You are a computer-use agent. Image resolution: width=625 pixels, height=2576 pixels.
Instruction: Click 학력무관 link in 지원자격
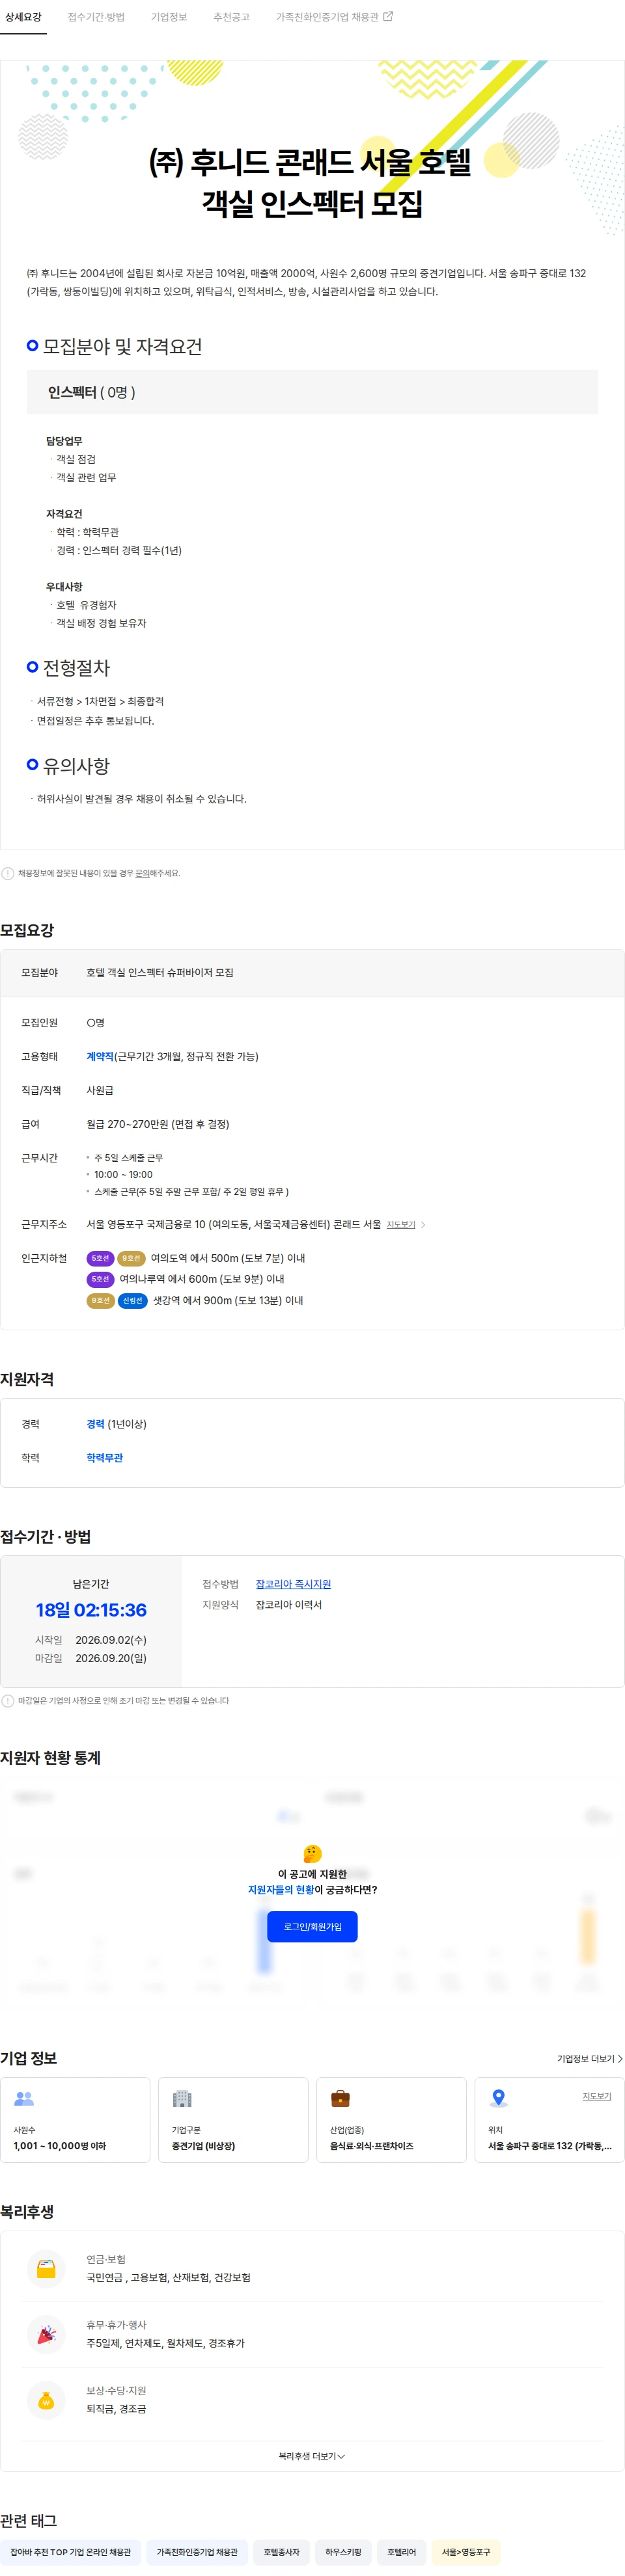point(104,1458)
